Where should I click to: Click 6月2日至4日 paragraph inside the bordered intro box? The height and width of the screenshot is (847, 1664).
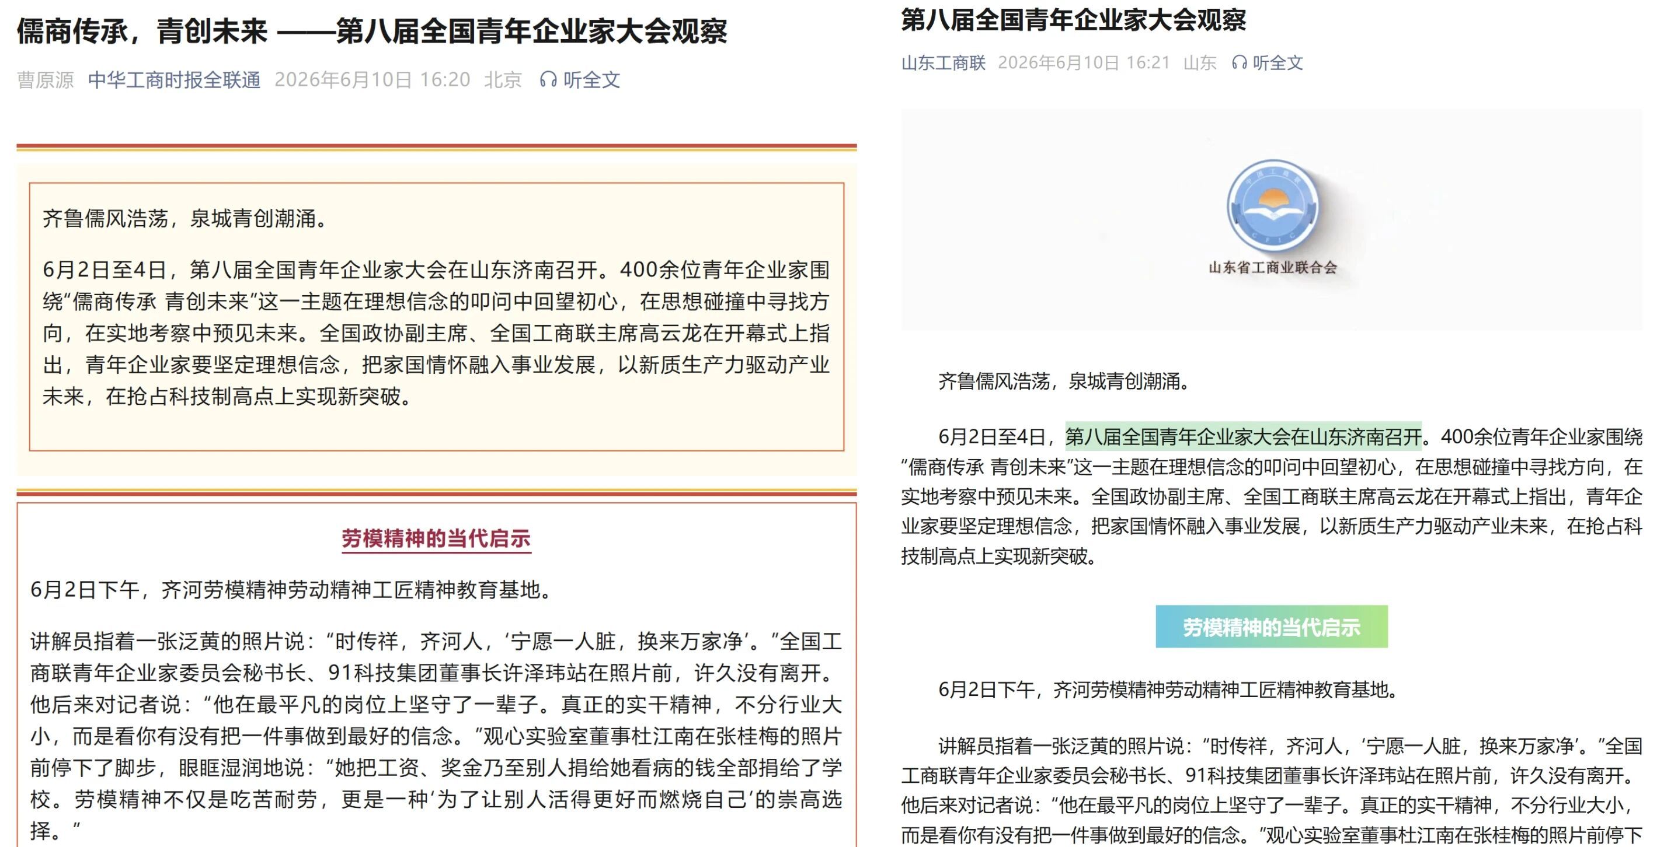[x=437, y=333]
